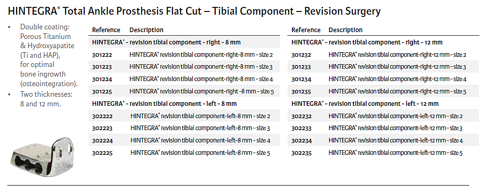This screenshot has height=186, width=483.
Task: Select reference number 302232
Action: coord(302,116)
